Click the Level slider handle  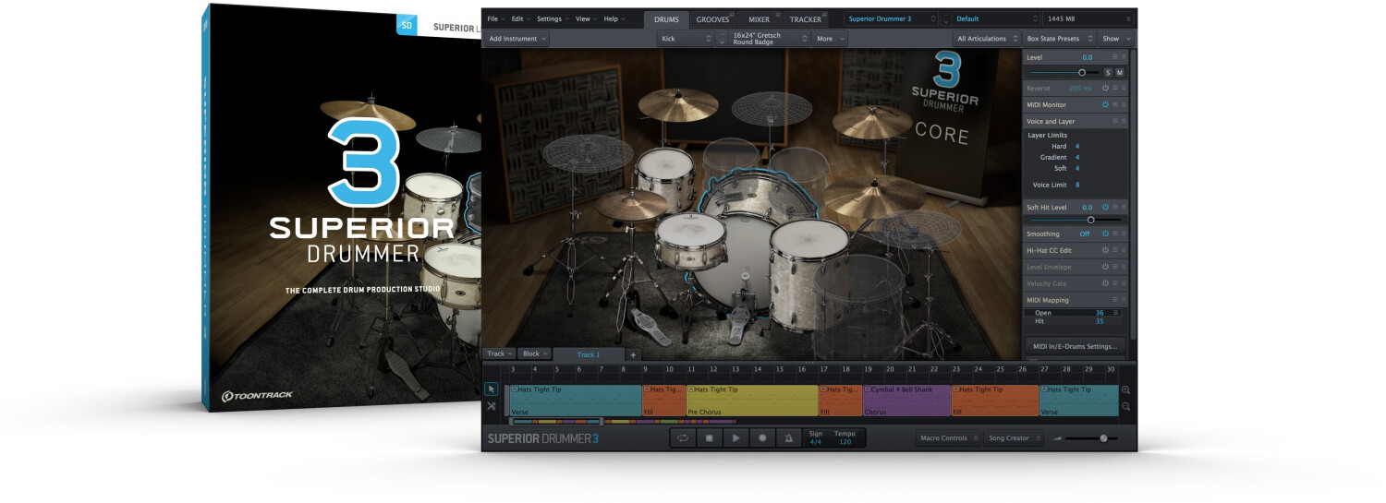(x=1081, y=72)
